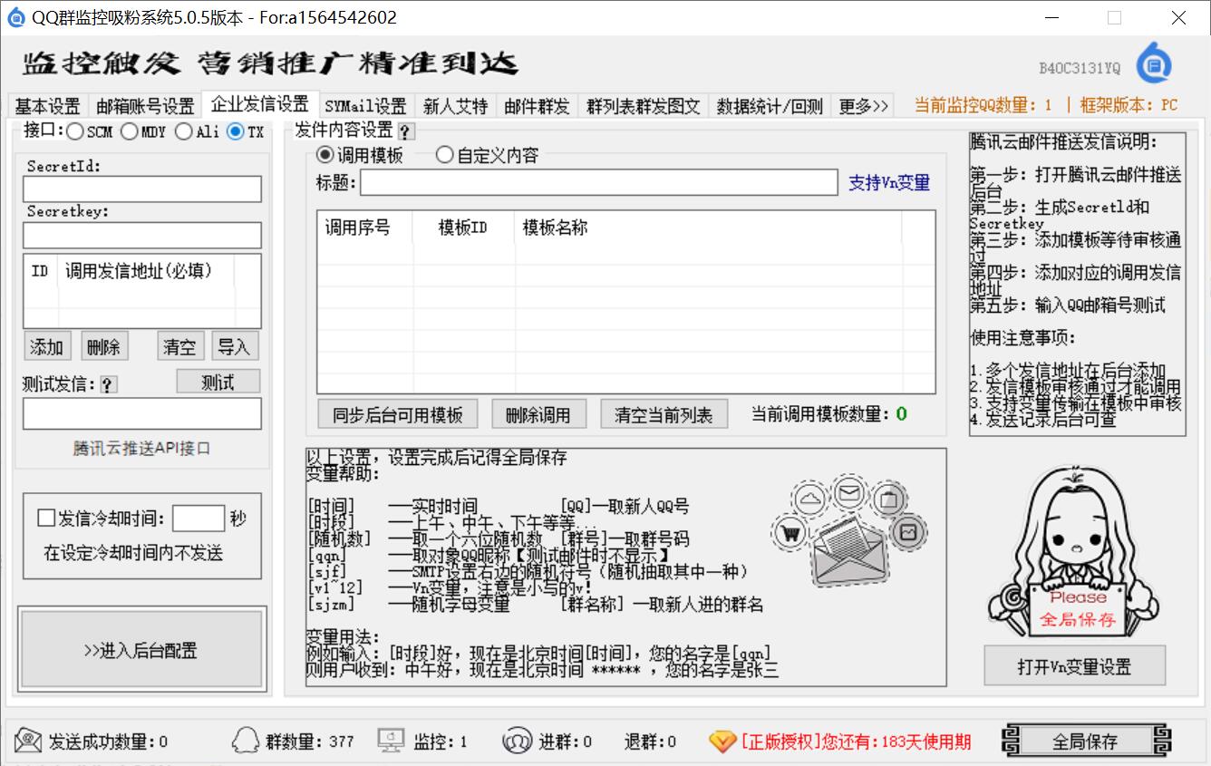The width and height of the screenshot is (1211, 766).
Task: Expand the 更多>> tab menu
Action: (x=863, y=106)
